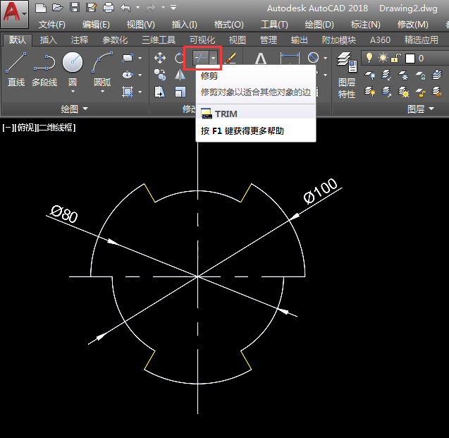This screenshot has height=438, width=449.
Task: Open the Trim tool dropdown arrow
Action: pos(213,59)
